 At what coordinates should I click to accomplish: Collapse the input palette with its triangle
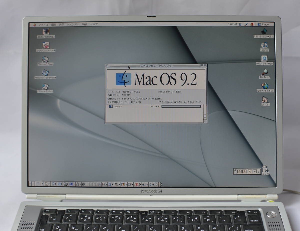tap(259, 172)
